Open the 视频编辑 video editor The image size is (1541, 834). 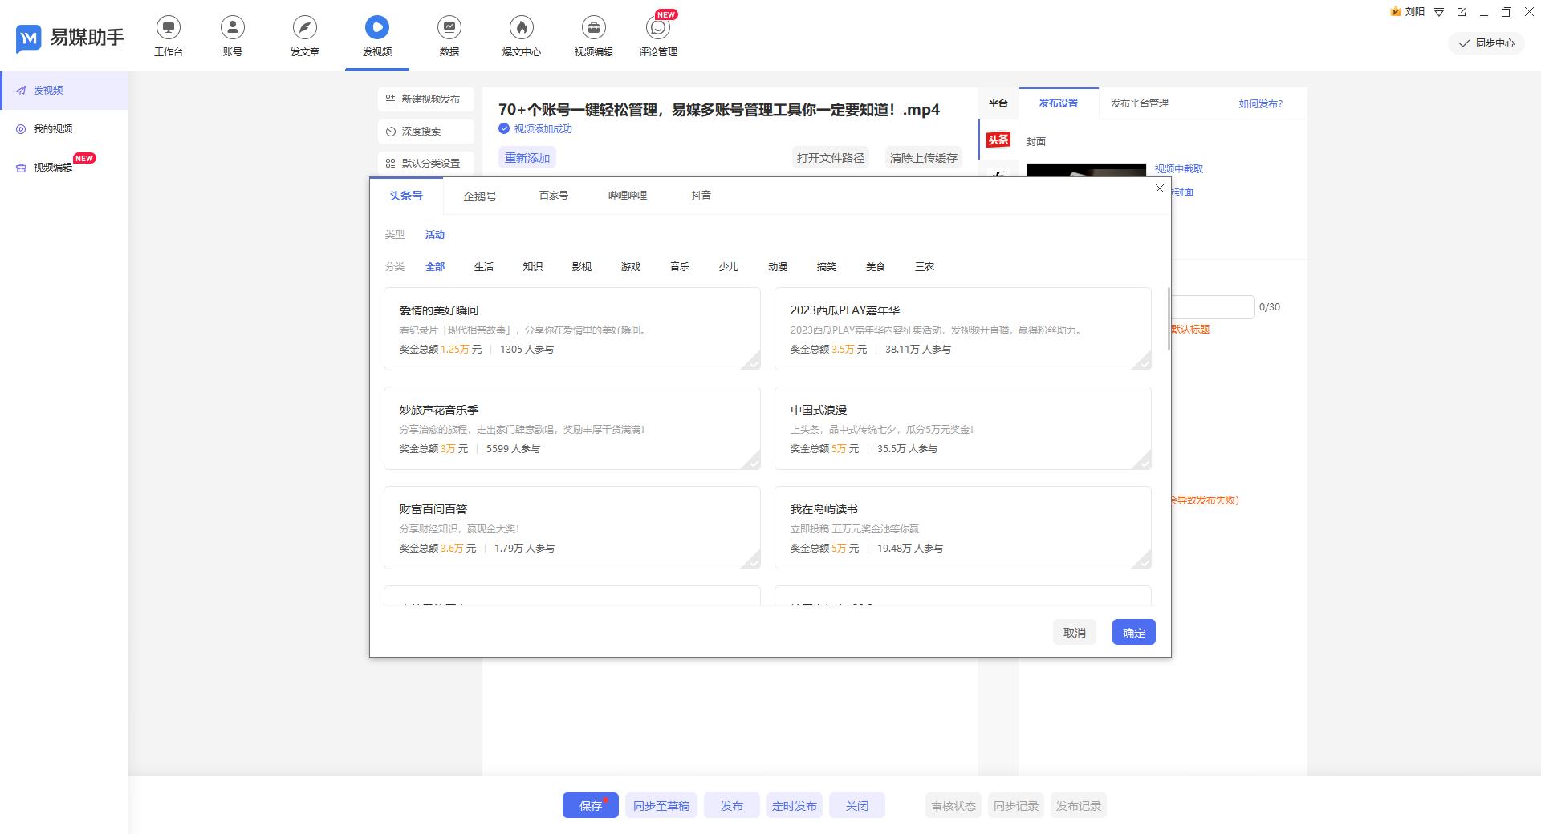[x=593, y=35]
